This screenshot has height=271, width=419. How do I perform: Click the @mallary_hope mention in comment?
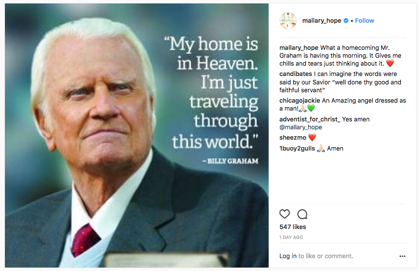pos(301,127)
